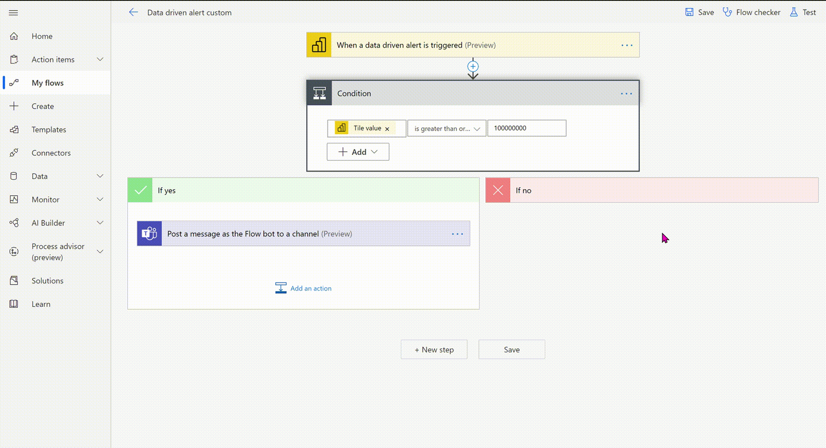Image resolution: width=826 pixels, height=448 pixels.
Task: Click the Action items clipboard icon
Action: pos(14,59)
